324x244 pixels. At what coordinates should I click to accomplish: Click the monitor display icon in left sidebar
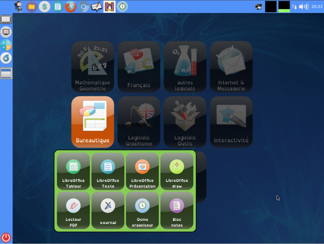click(x=6, y=32)
